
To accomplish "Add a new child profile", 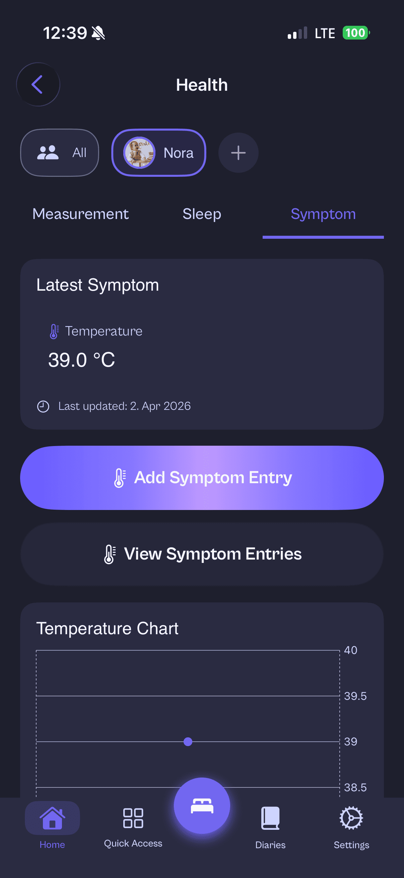I will coord(238,153).
